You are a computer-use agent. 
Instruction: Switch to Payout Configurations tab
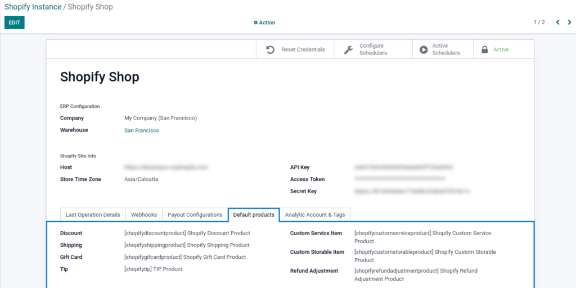click(x=195, y=214)
